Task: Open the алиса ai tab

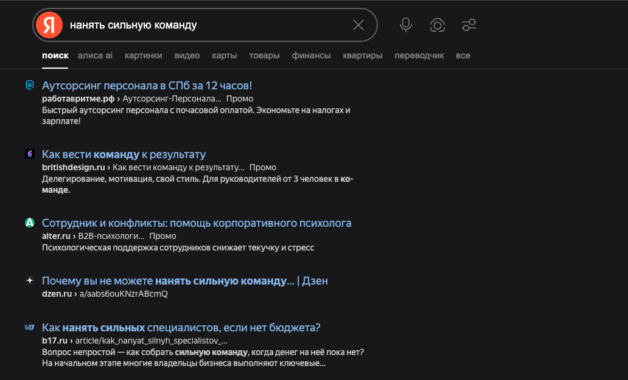Action: [x=95, y=55]
